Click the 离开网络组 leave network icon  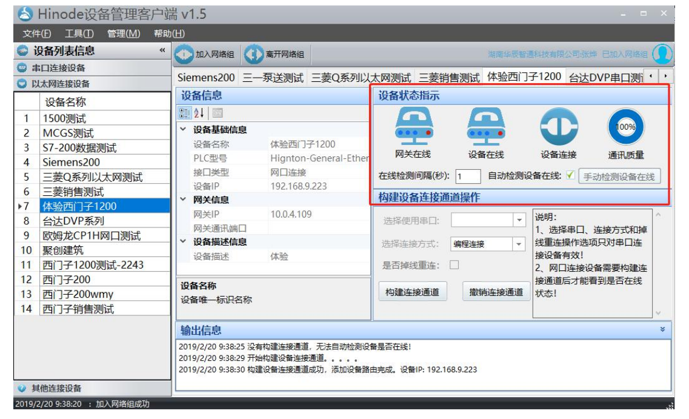254,55
